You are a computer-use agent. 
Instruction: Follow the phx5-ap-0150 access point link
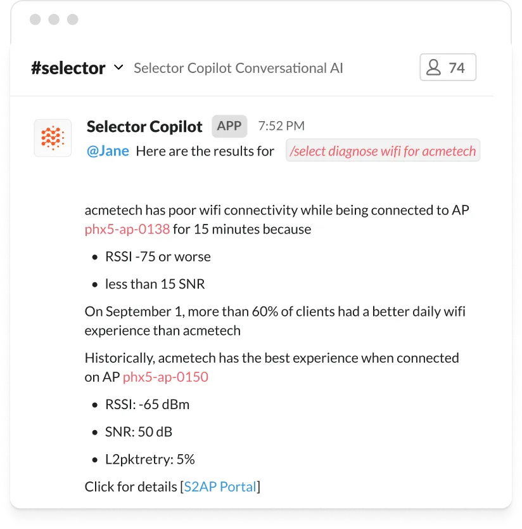pyautogui.click(x=165, y=377)
